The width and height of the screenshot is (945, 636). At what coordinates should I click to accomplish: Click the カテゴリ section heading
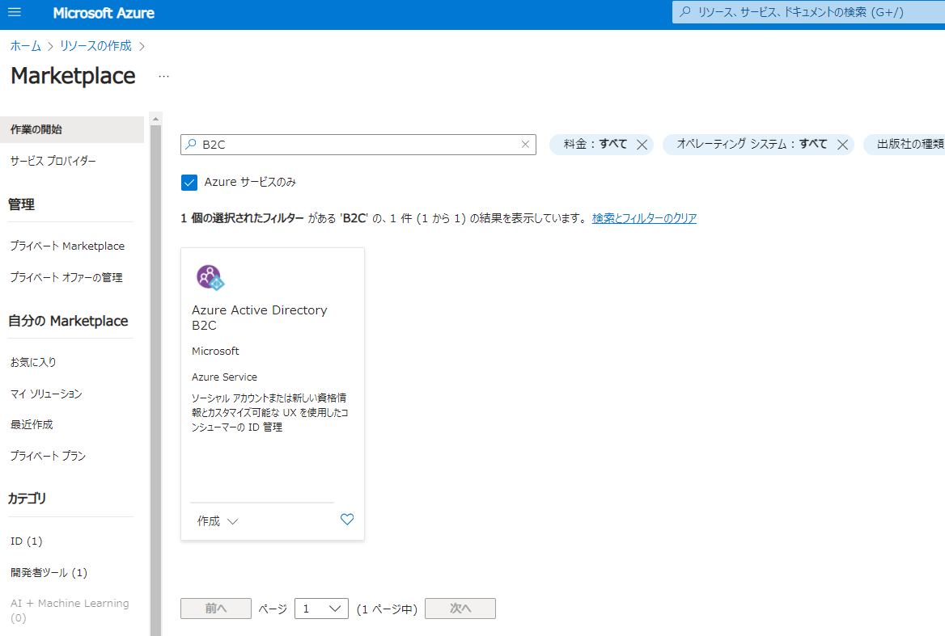27,498
